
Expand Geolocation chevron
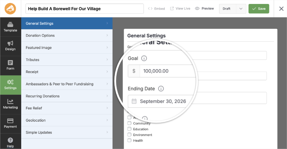click(107, 120)
